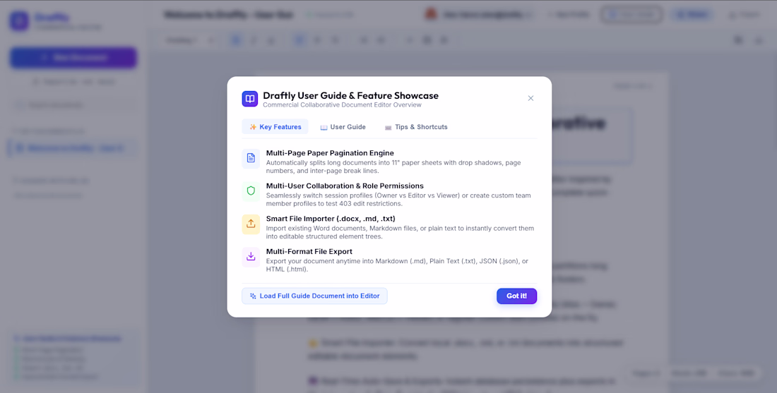
Task: Open the user account switcher with the red avatar
Action: click(x=480, y=15)
